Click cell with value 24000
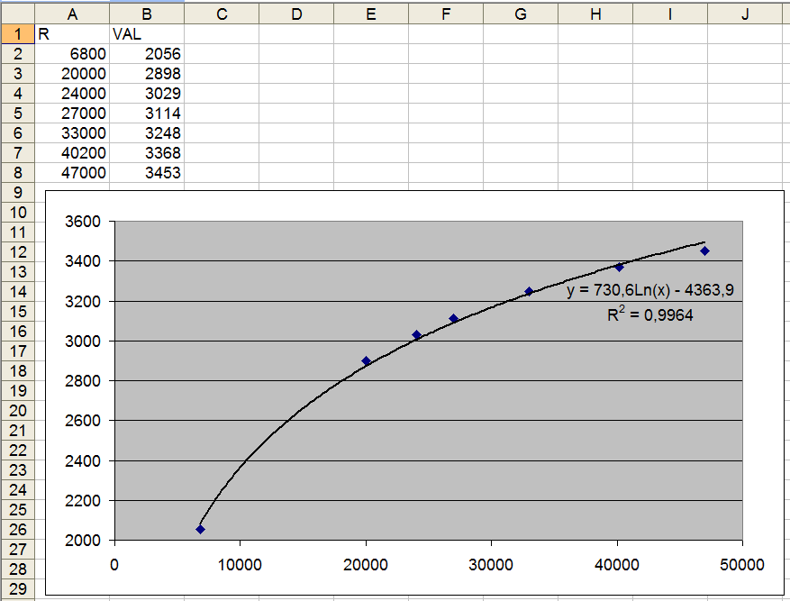The image size is (790, 601). pyautogui.click(x=72, y=93)
